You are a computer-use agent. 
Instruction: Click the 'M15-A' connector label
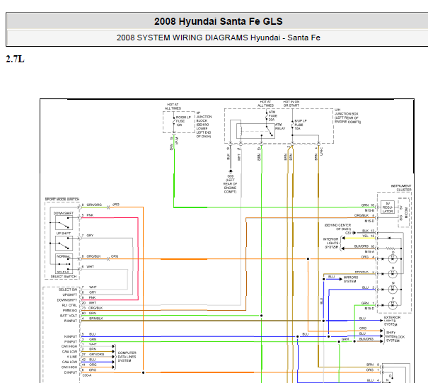tap(369, 252)
